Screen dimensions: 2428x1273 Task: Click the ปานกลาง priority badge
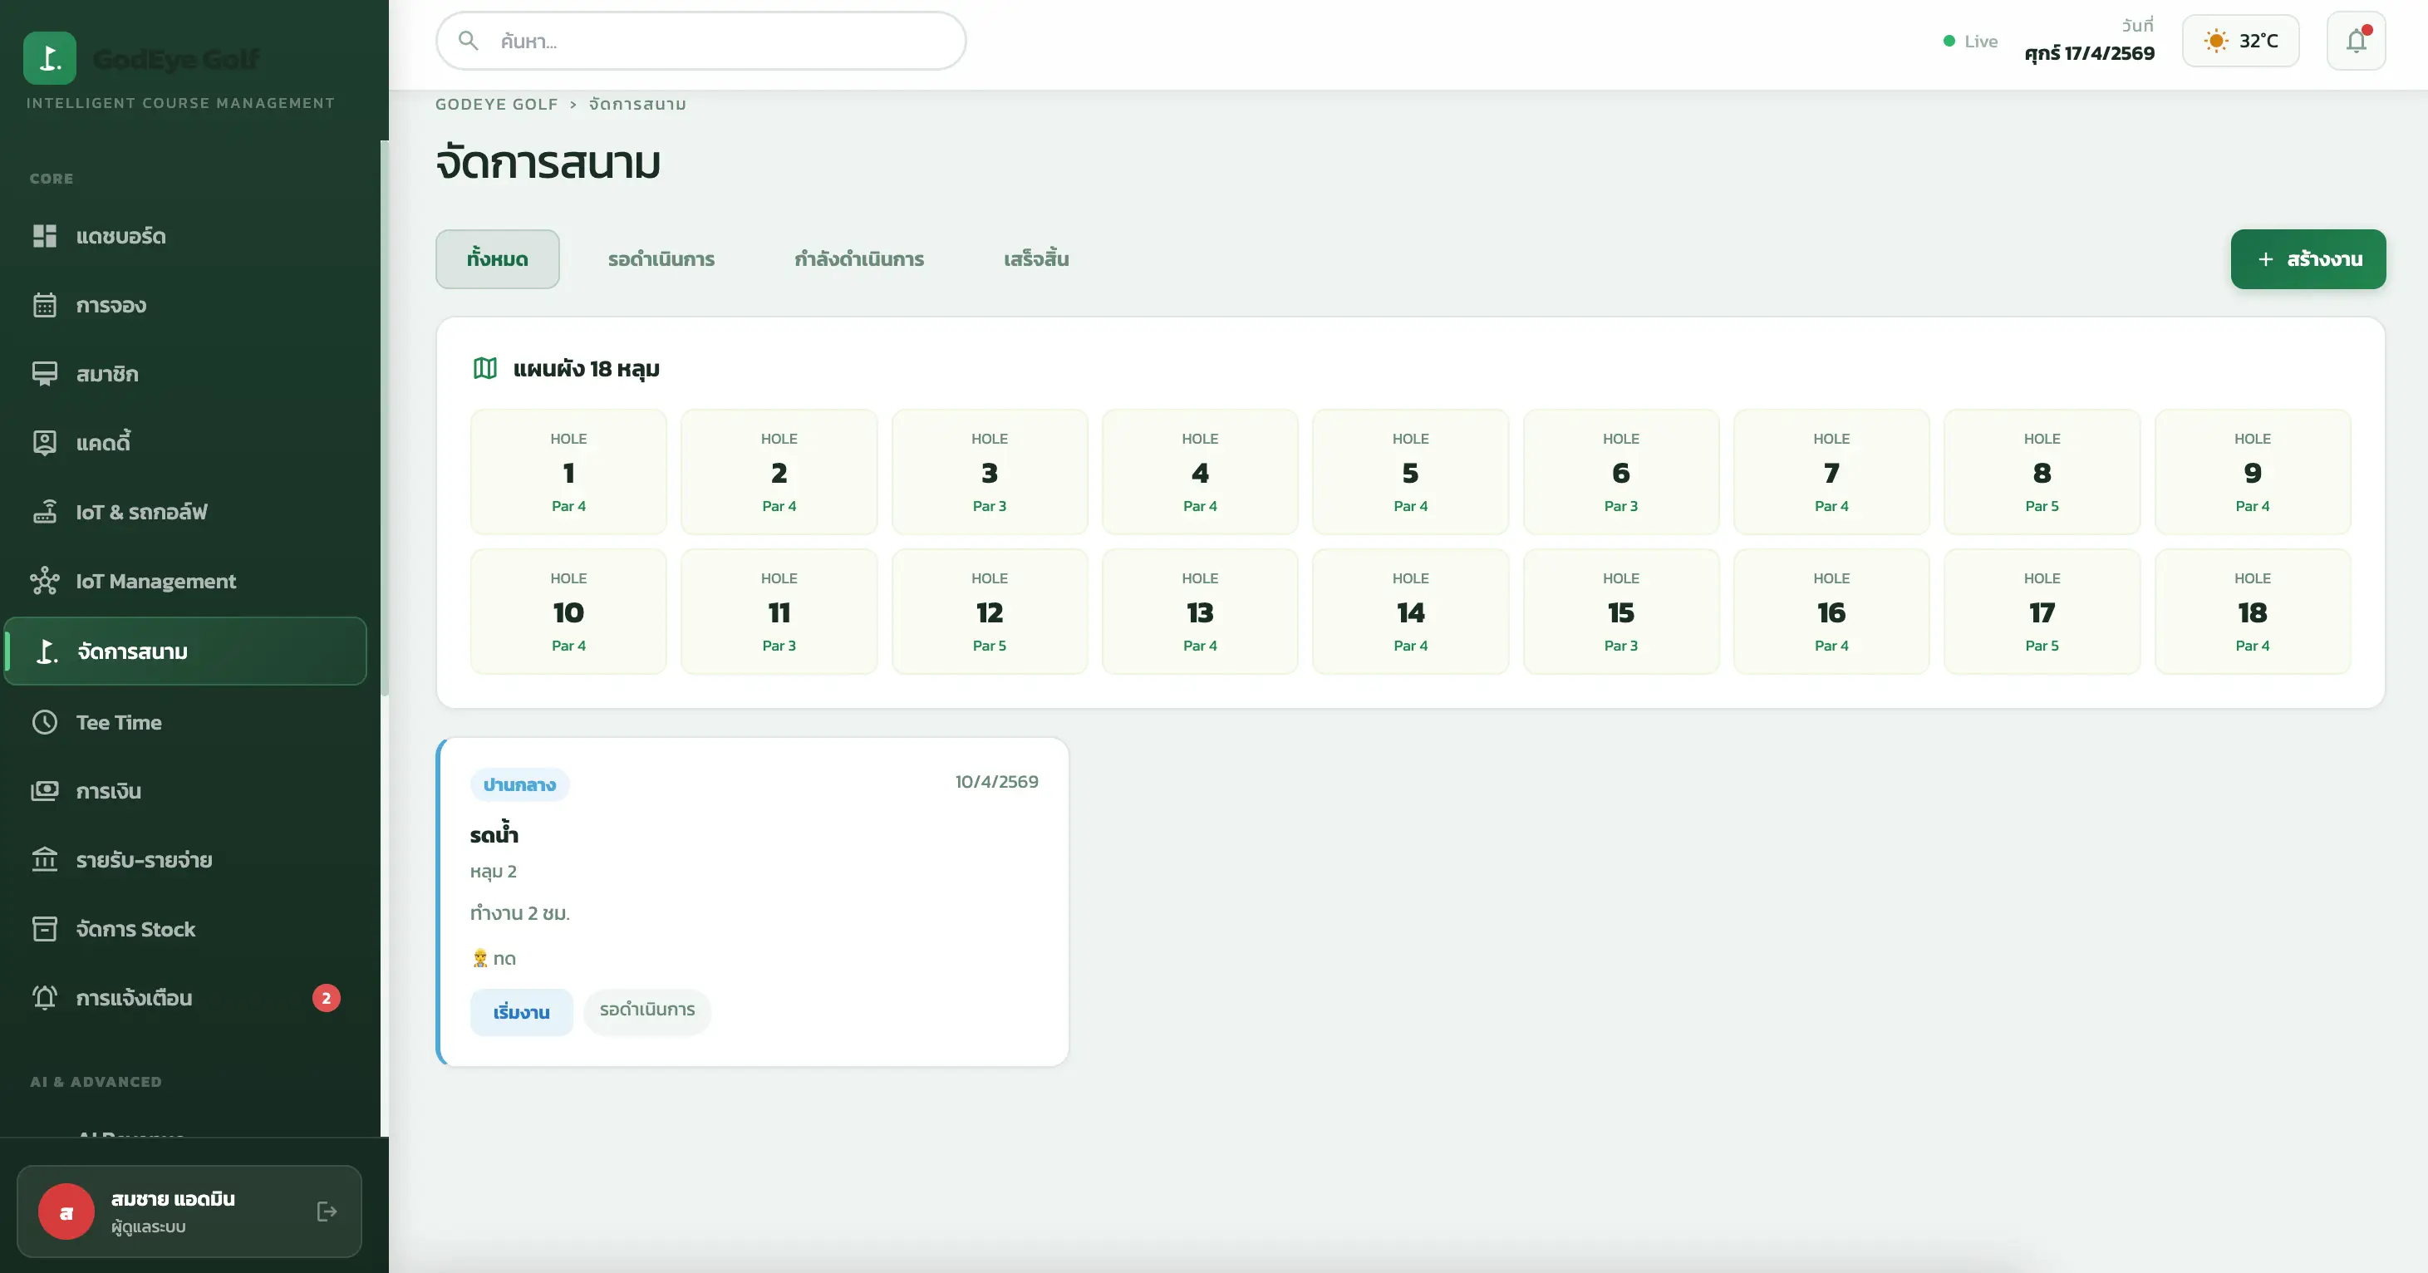tap(519, 784)
